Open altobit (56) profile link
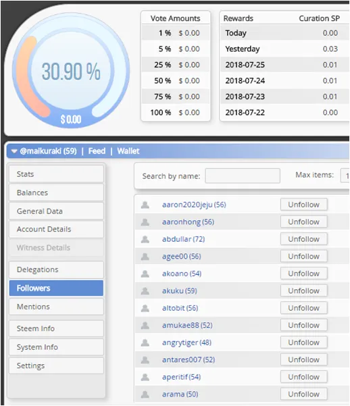 180,308
